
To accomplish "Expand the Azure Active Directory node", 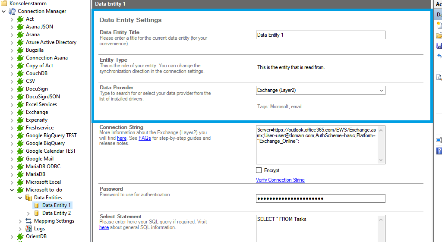I will click(x=12, y=42).
